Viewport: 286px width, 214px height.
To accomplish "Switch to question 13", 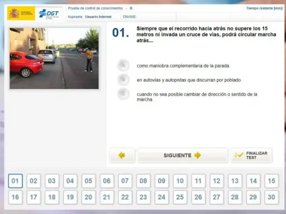I will coord(235,181).
